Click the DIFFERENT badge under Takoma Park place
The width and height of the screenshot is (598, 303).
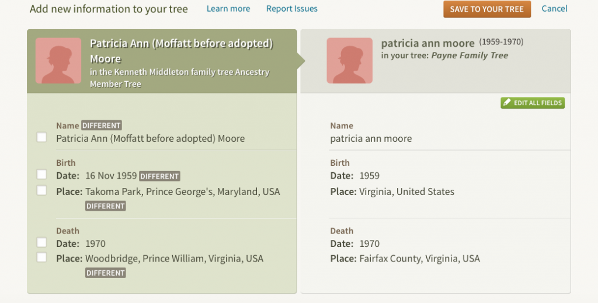[106, 206]
